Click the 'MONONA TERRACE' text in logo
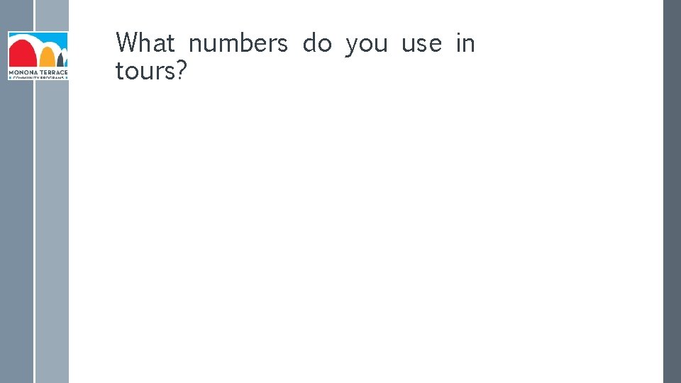This screenshot has width=681, height=383. (x=38, y=72)
